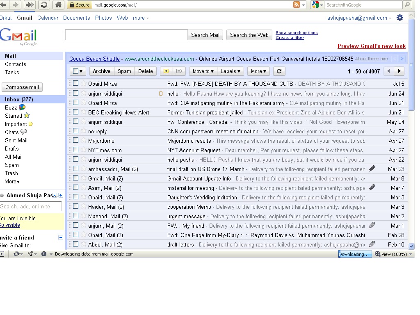The image size is (420, 315).
Task: Check the BBC Breaking News Alert email
Action: point(76,112)
